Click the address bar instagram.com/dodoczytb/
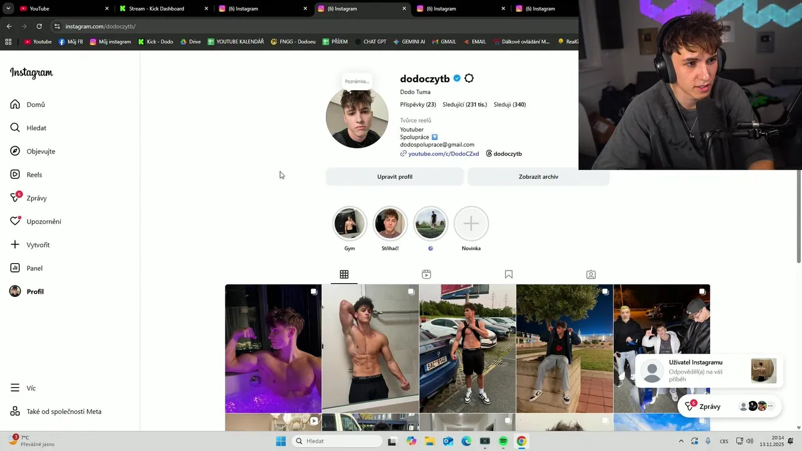802x451 pixels. point(100,26)
